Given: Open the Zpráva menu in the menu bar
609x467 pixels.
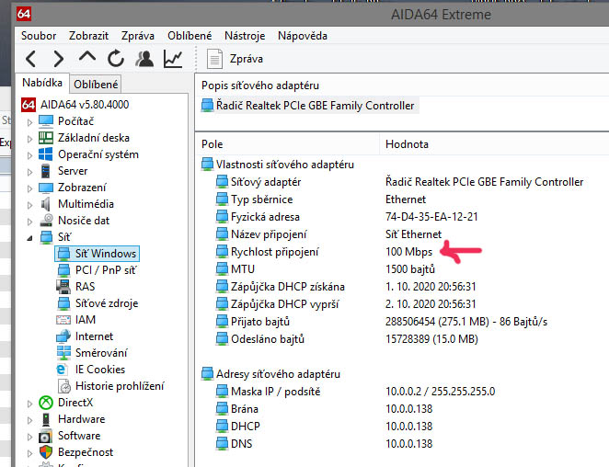Looking at the screenshot, I should point(137,36).
